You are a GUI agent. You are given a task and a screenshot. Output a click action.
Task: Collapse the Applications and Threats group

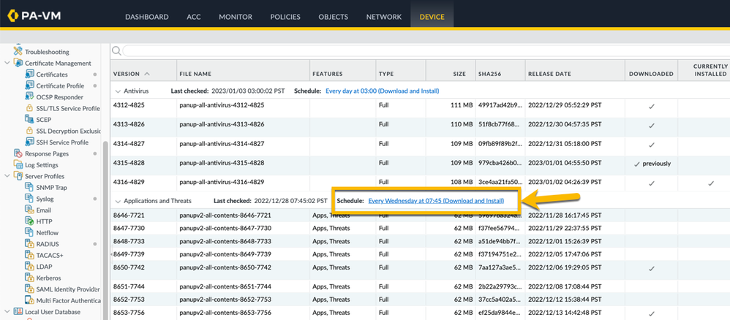point(118,201)
